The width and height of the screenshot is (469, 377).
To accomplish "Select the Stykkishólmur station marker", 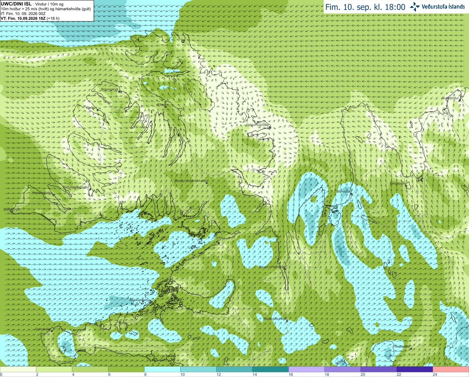I will click(x=151, y=302).
